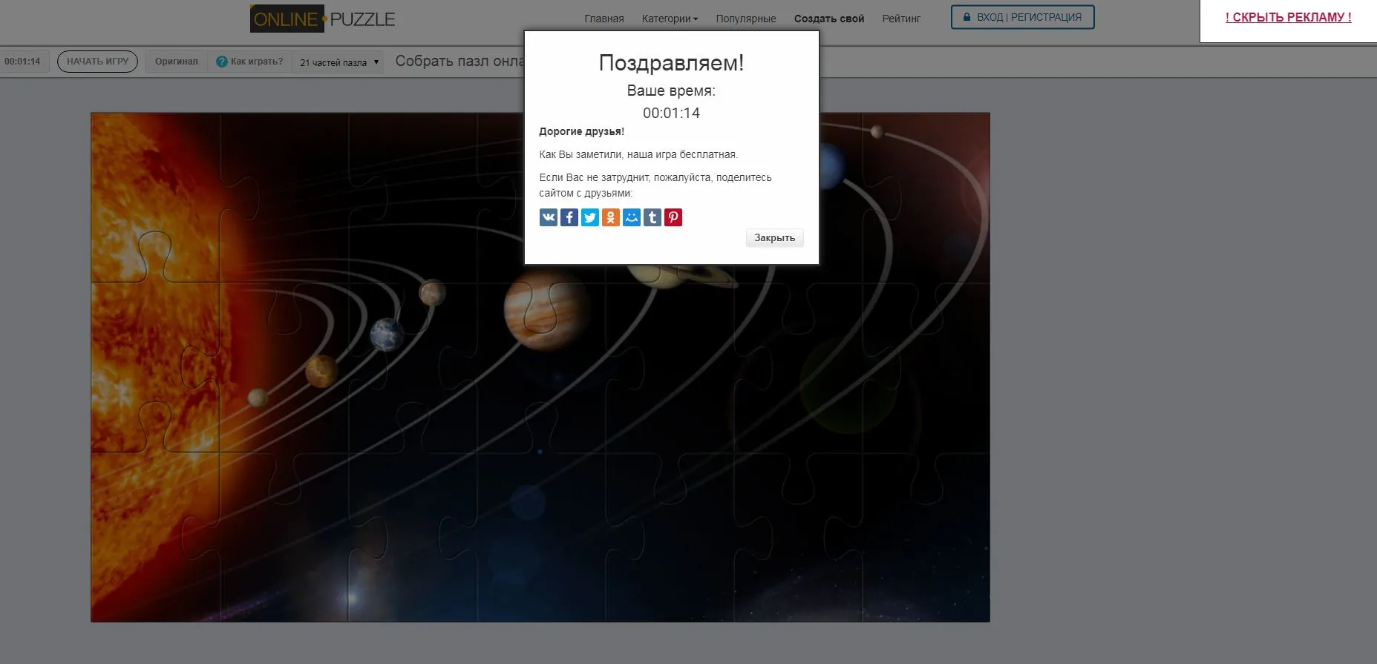The image size is (1377, 664).
Task: Click the НАЧАТЬ ИГРУ button
Action: click(97, 62)
